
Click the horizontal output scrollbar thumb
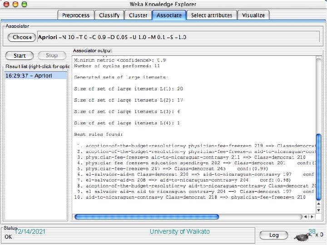[147, 217]
